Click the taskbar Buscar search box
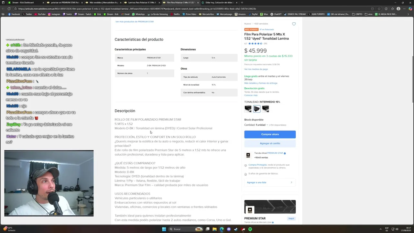Viewport: 414px width, 233px height. click(x=186, y=229)
